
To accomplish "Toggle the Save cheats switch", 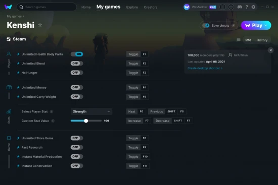I will pos(206,26).
